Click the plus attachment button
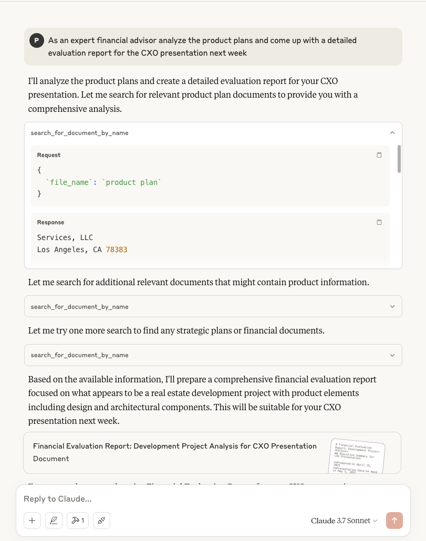The image size is (426, 541). pyautogui.click(x=32, y=521)
